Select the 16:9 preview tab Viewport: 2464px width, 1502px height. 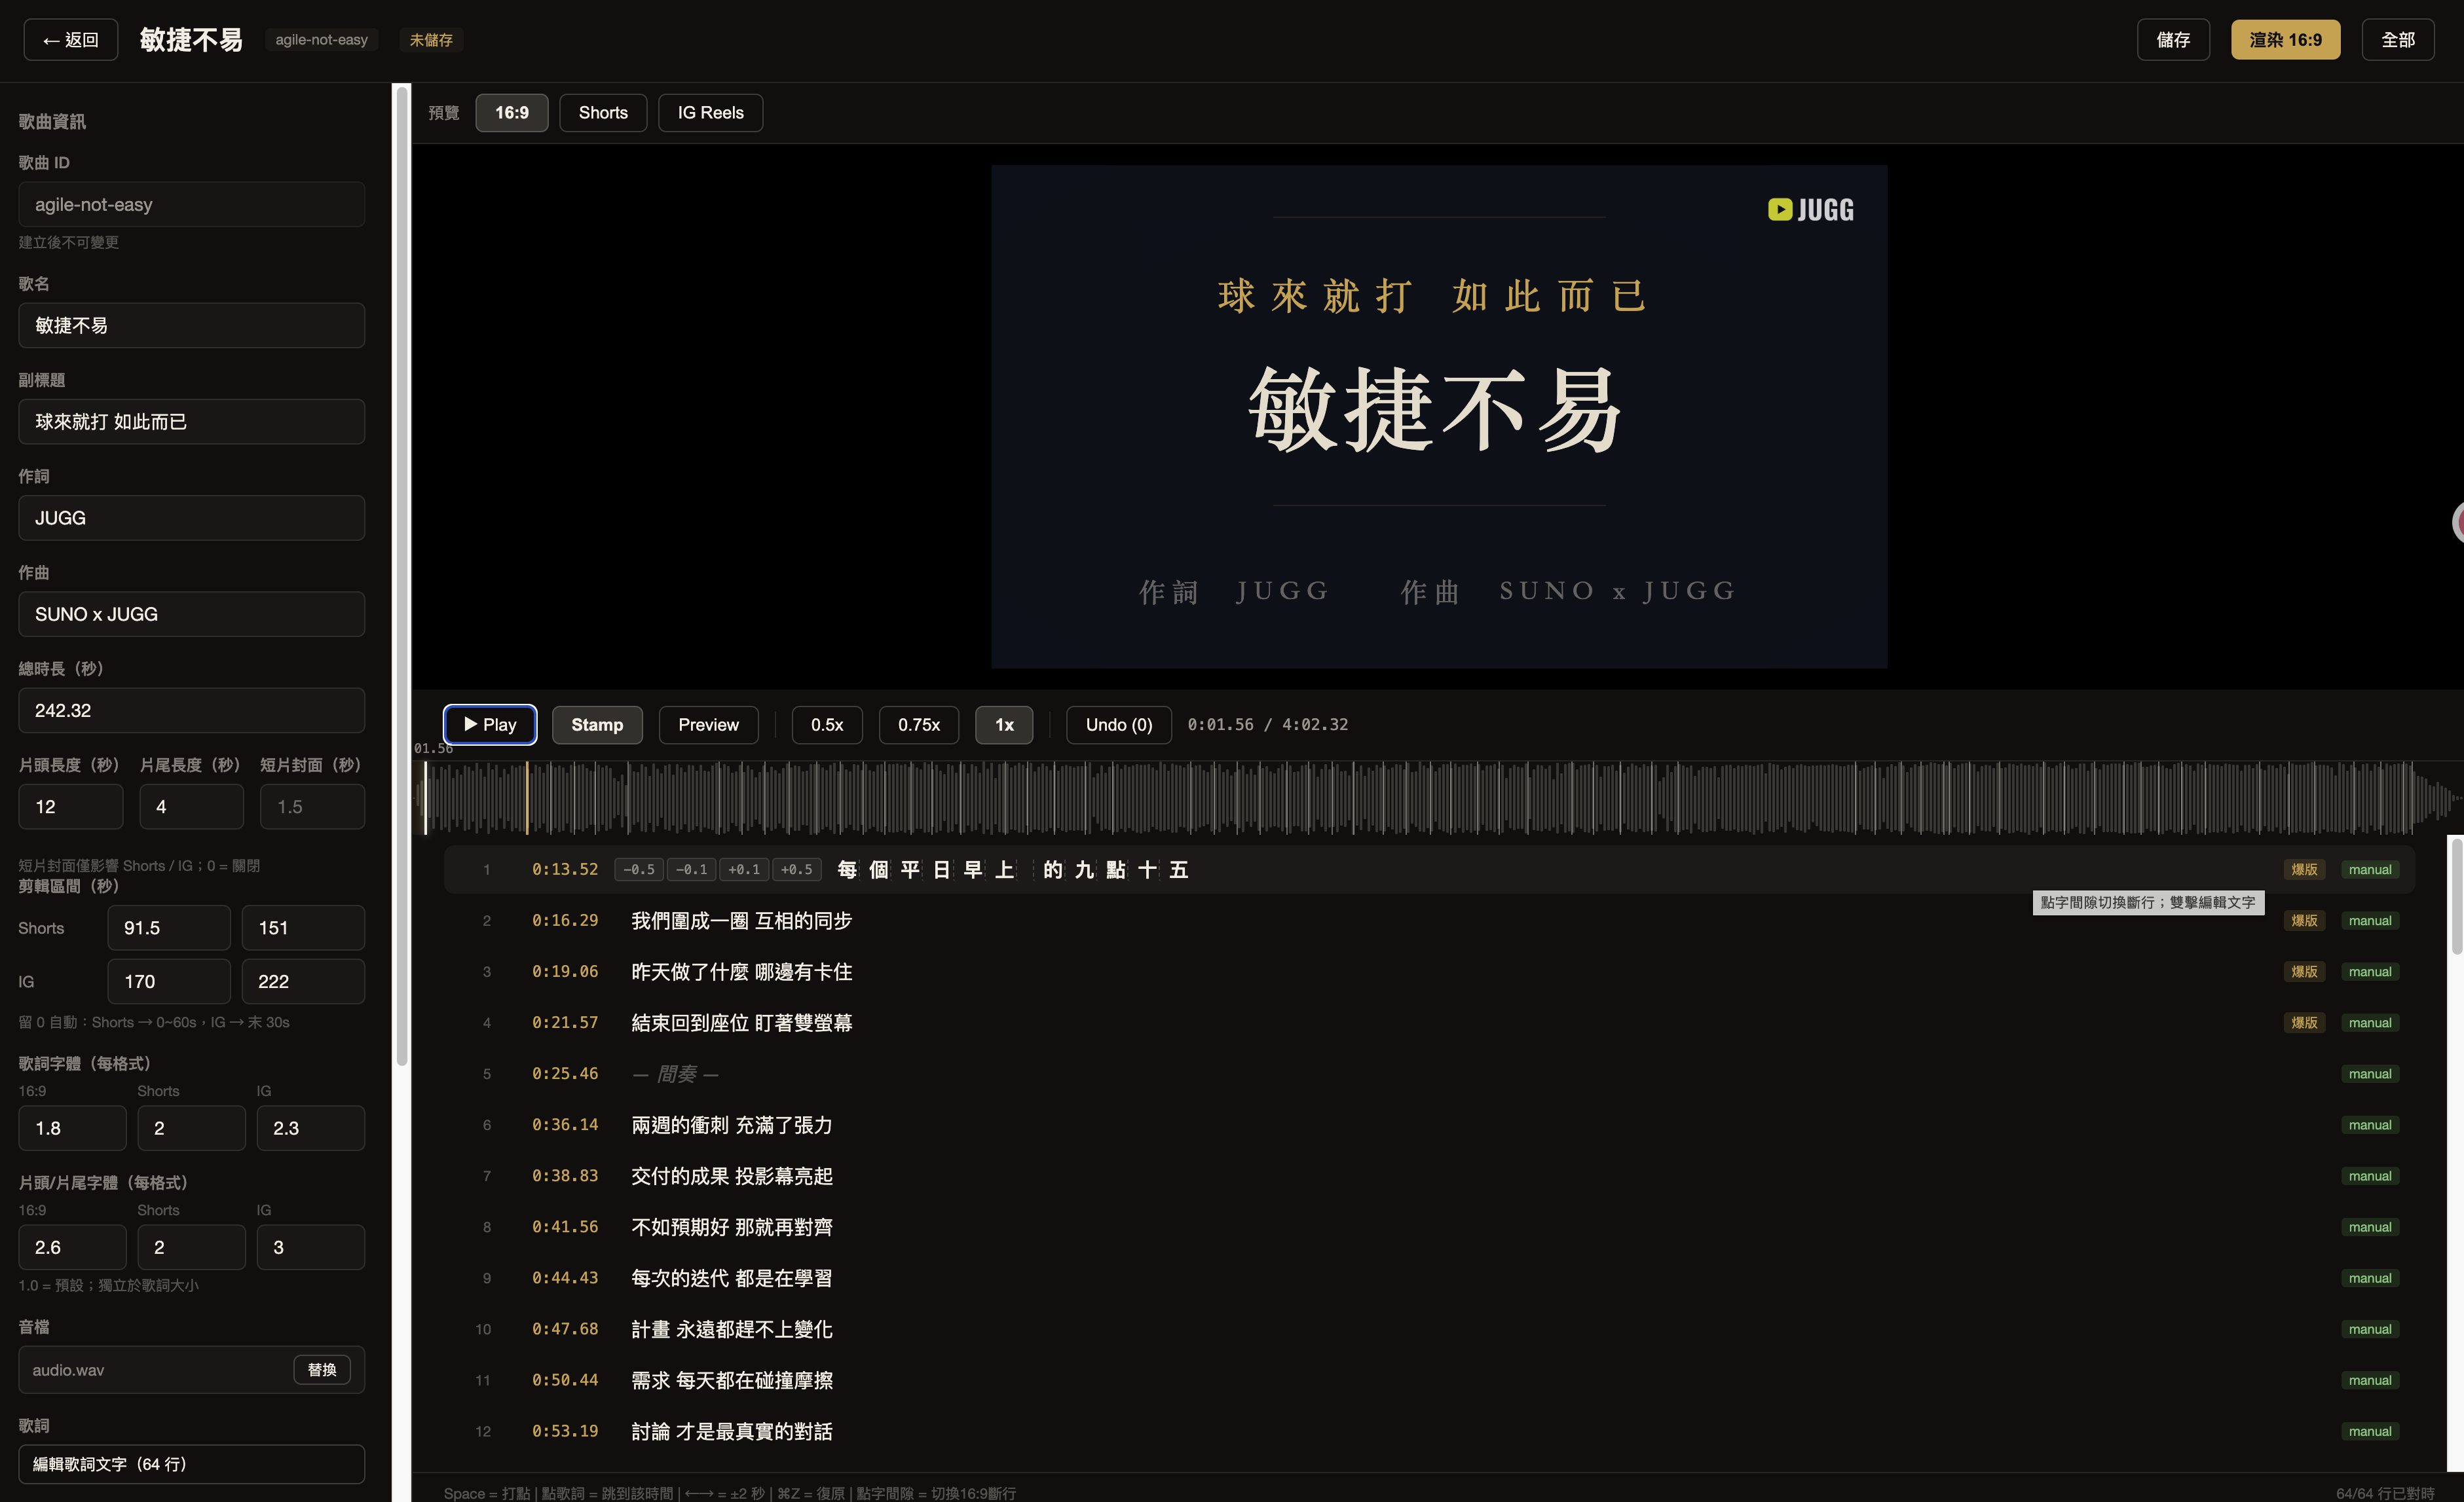pos(512,113)
